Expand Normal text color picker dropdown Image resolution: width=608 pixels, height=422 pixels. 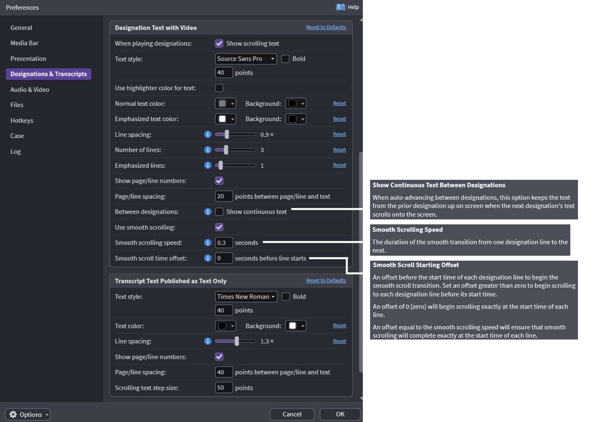pyautogui.click(x=226, y=103)
